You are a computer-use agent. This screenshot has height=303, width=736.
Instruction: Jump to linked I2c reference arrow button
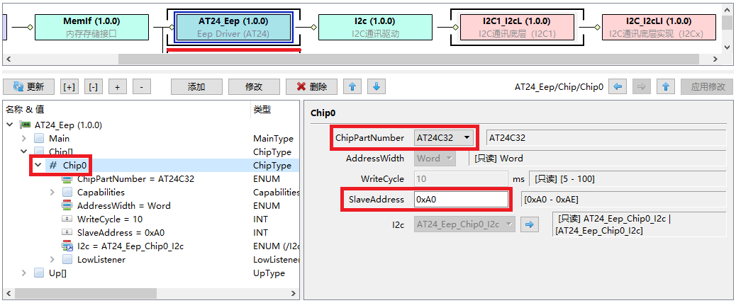tap(530, 224)
